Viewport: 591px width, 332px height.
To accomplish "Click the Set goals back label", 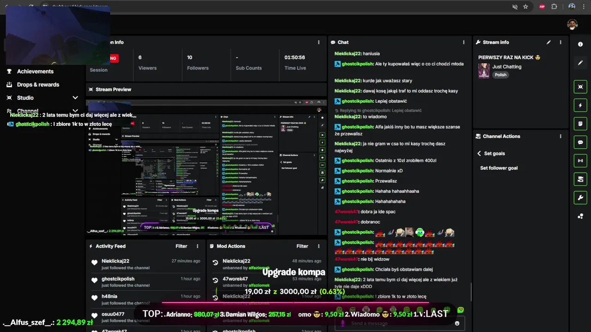I will coord(495,154).
